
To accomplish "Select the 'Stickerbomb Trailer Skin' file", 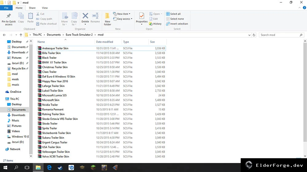I will tap(101, 133).
